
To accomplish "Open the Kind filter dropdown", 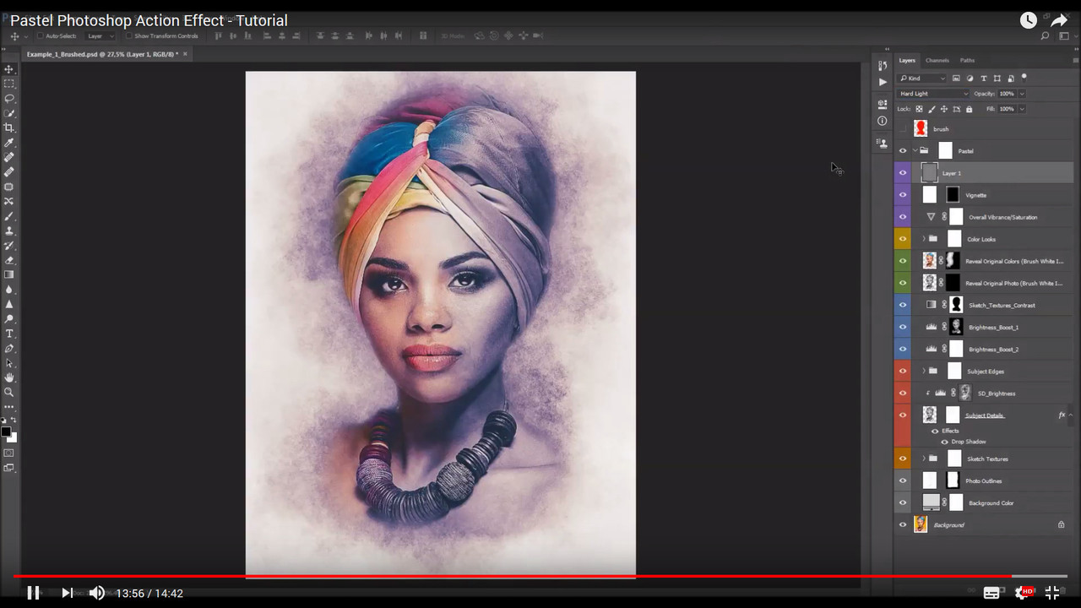I will 922,79.
